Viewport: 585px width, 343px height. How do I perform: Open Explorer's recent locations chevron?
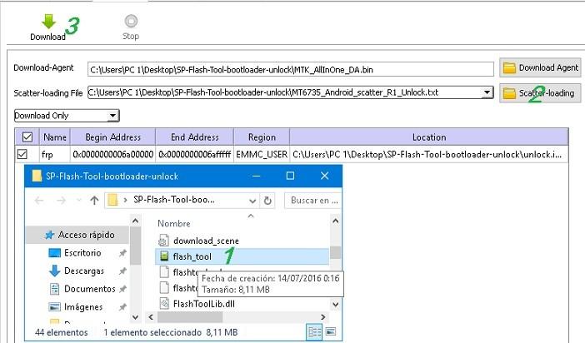tap(78, 201)
